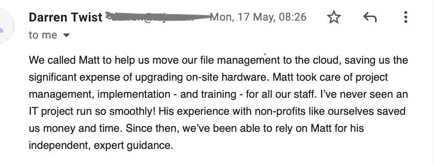Click the word "hardware" in the message
The image size is (439, 165).
coord(244,77)
